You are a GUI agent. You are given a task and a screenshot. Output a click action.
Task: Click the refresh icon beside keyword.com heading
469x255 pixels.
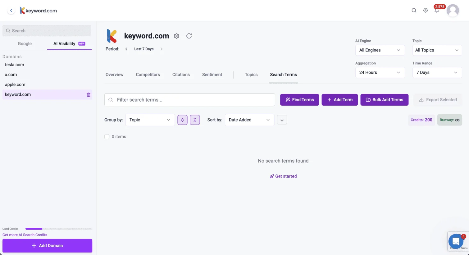click(189, 36)
